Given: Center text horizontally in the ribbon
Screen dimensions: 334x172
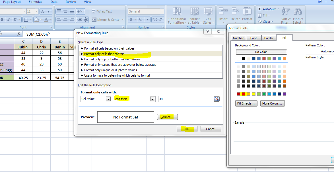Looking at the screenshot, I should click(x=65, y=19).
